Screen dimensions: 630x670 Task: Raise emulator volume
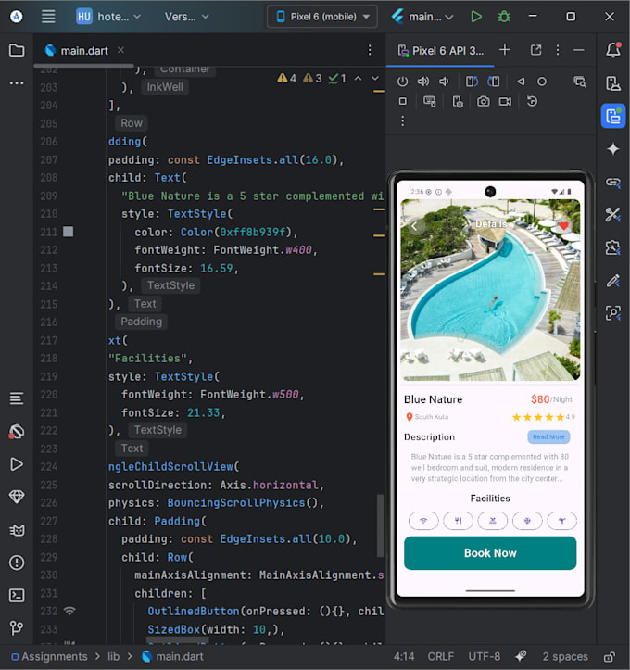[x=422, y=82]
